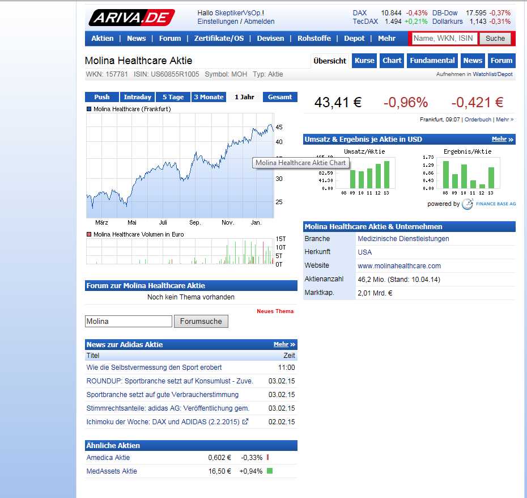This screenshot has height=498, width=527.
Task: Select the Push chart period
Action: pyautogui.click(x=102, y=97)
